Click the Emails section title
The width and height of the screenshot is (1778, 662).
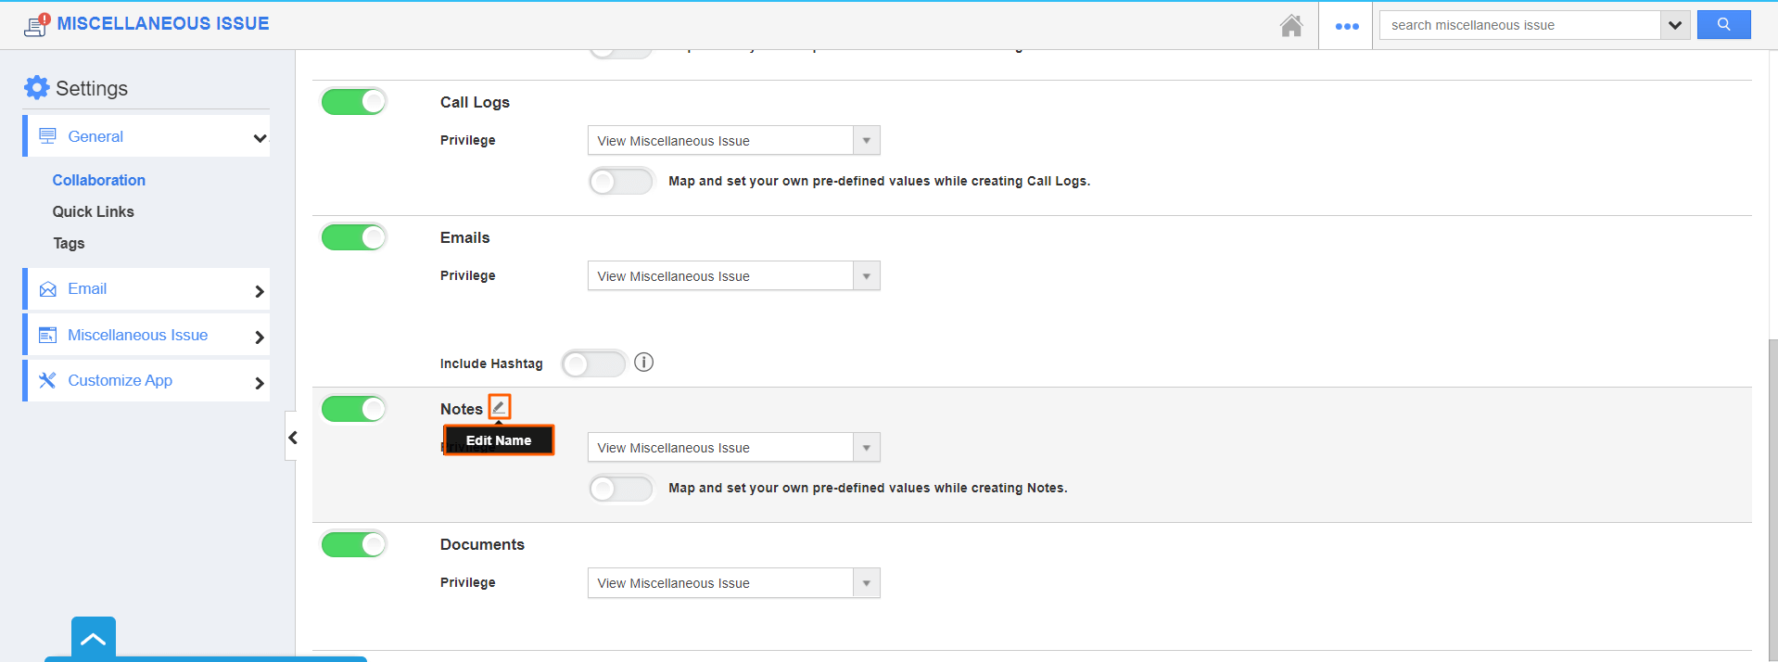[464, 237]
